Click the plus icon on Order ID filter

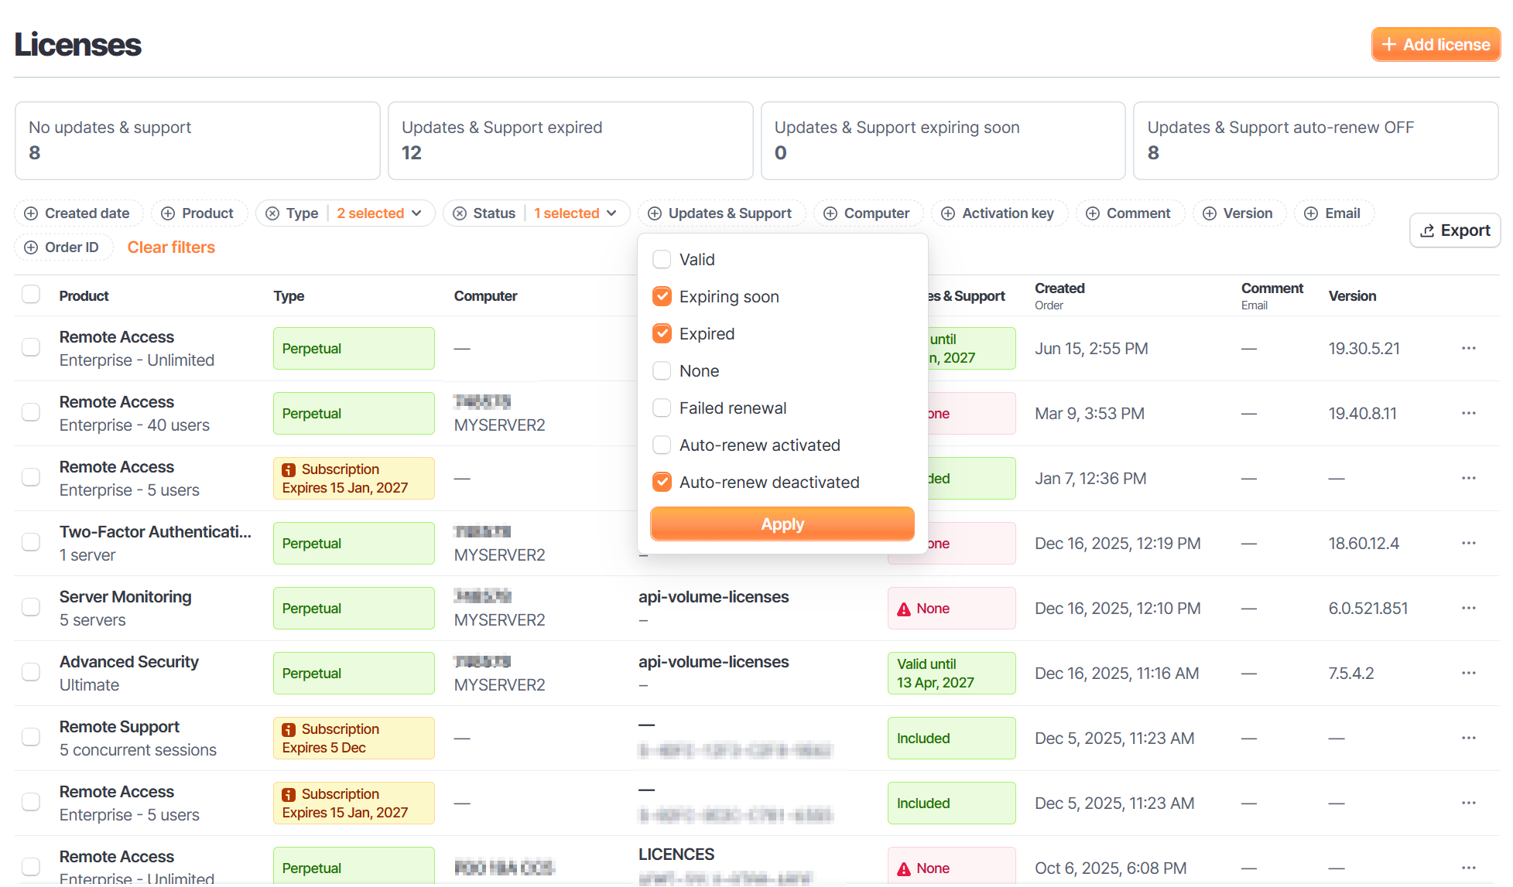click(x=31, y=247)
